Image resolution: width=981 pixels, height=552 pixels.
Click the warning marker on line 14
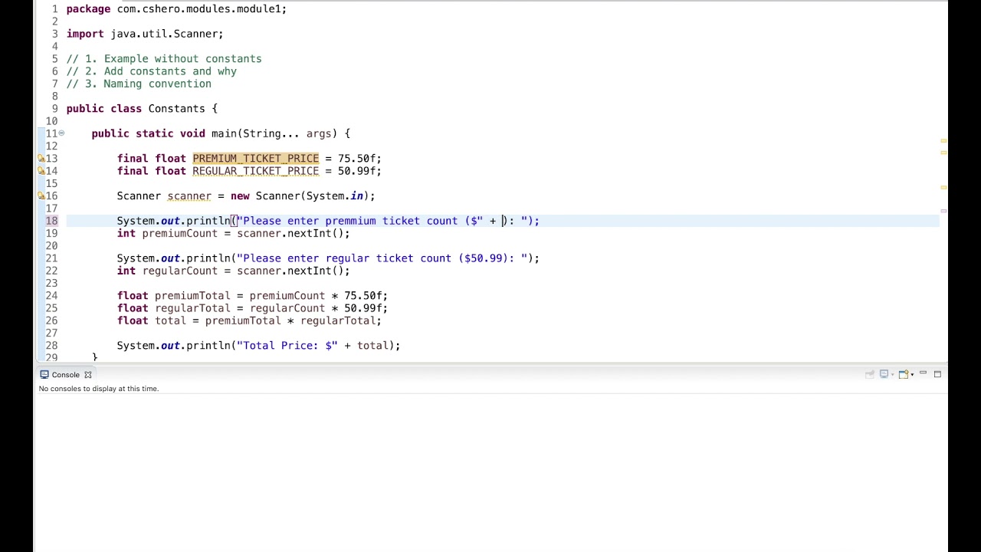[41, 171]
